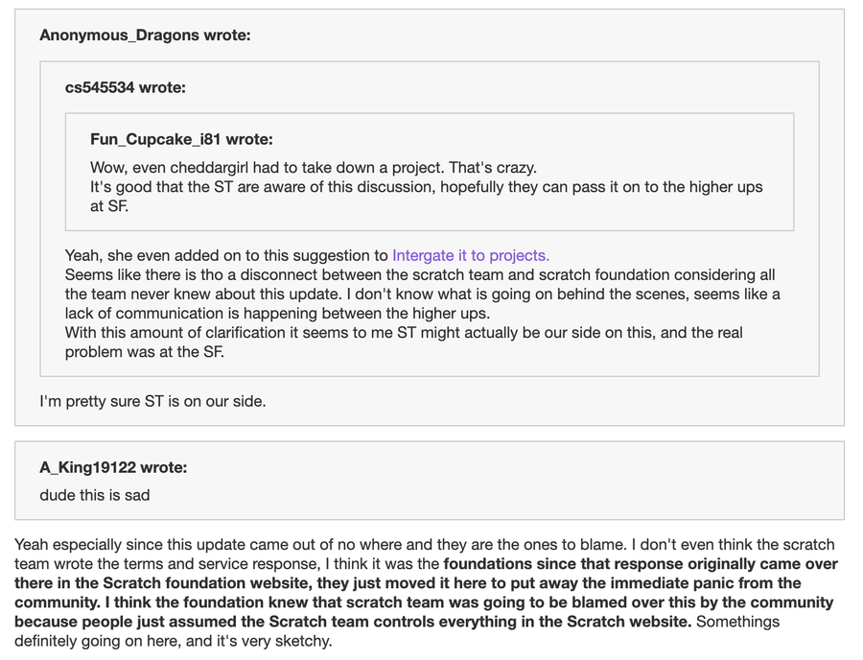Click the line "It's good that the ST are aware"

pos(427,187)
